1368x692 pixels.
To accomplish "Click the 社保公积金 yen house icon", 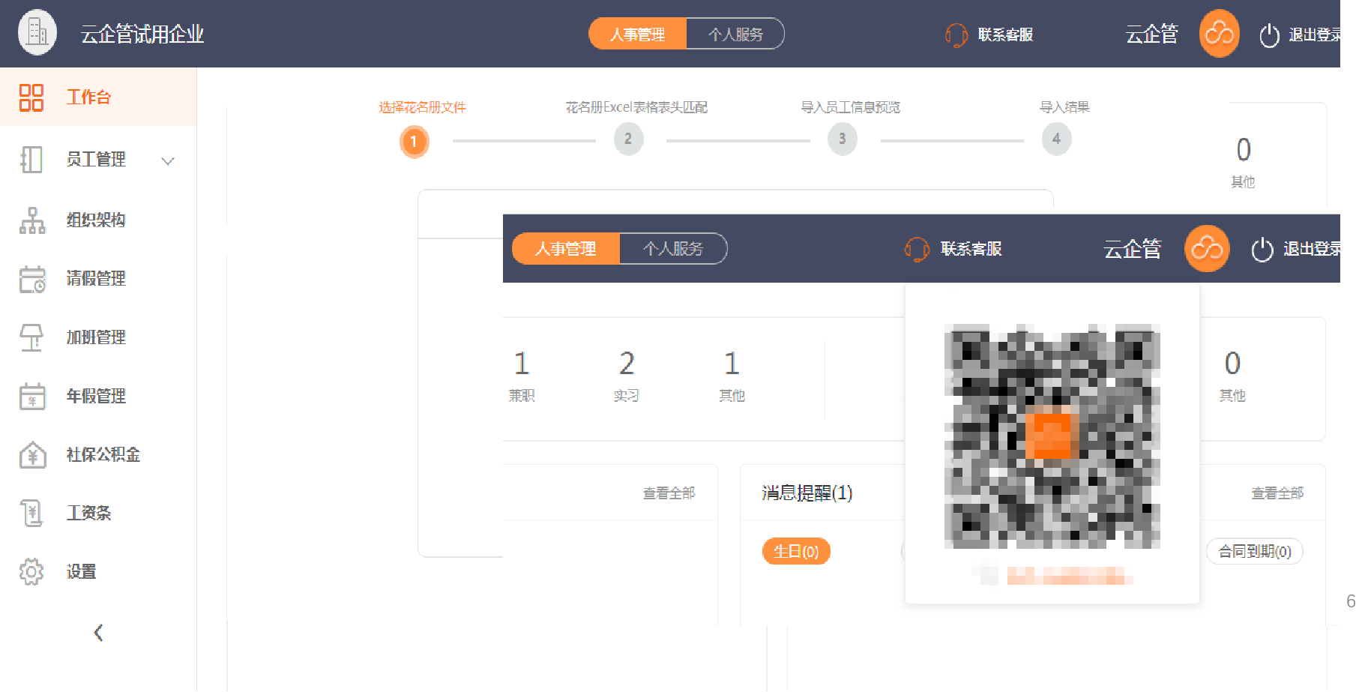I will (32, 455).
